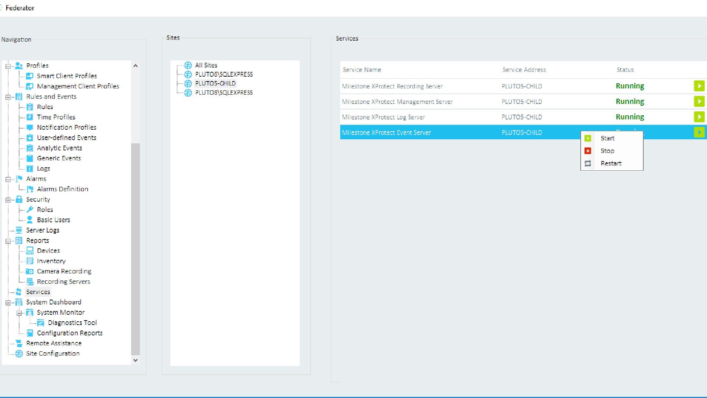Screen dimensions: 707x398
Task: Collapse the Rules and Events node
Action: click(x=8, y=97)
